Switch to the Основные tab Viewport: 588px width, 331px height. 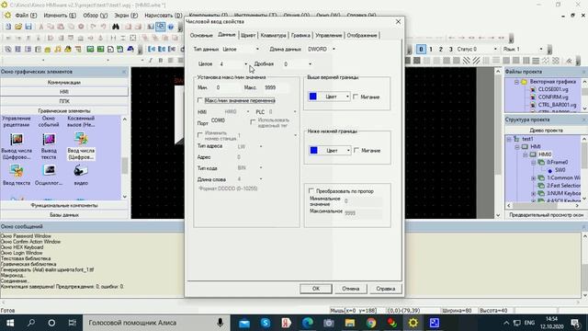[201, 35]
